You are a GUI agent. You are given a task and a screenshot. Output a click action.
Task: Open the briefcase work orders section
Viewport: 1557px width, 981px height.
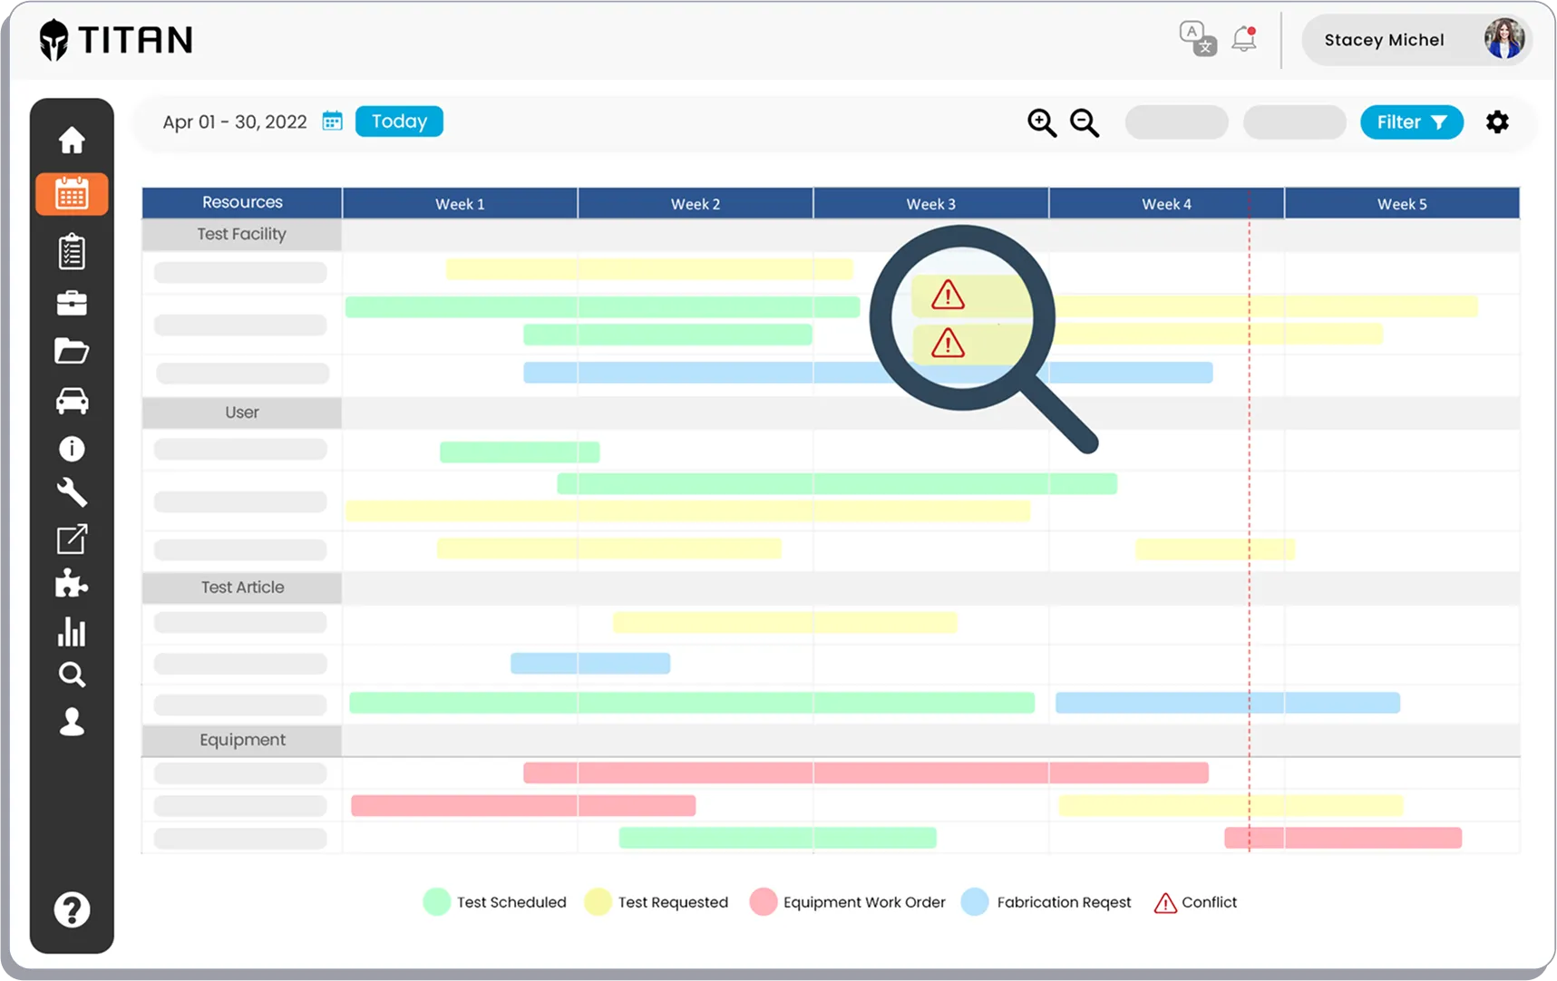click(x=72, y=303)
